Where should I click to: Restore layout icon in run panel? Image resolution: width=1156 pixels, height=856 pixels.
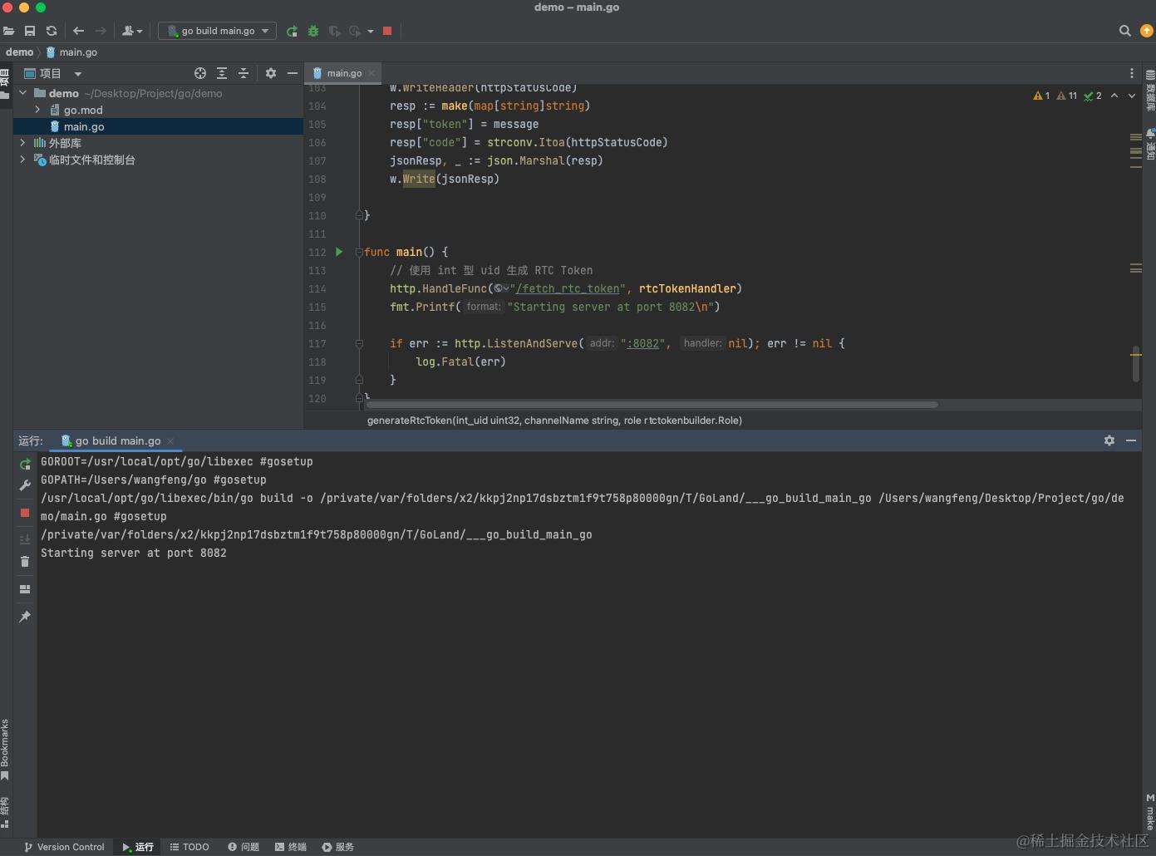tap(25, 589)
